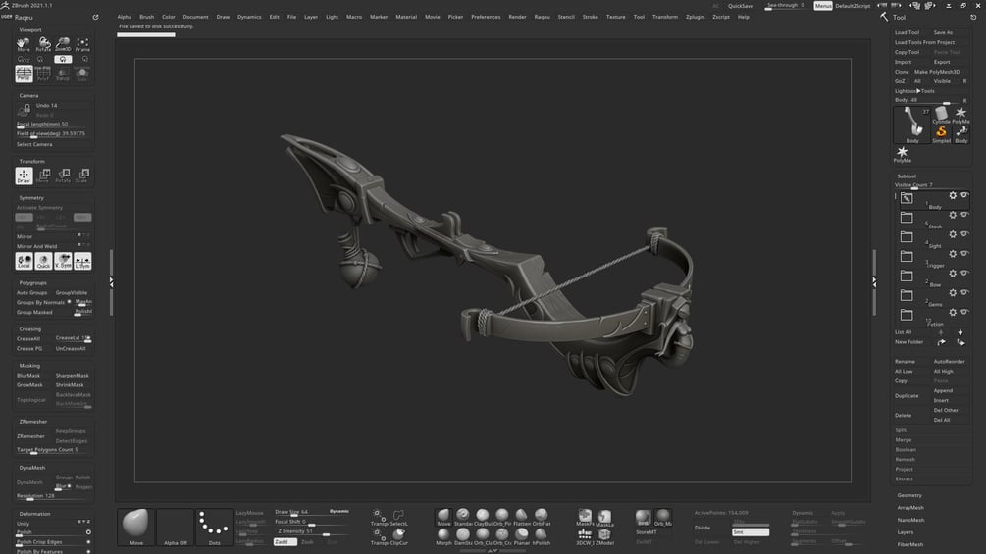Click the Append subtool button
The width and height of the screenshot is (986, 554).
(x=943, y=390)
